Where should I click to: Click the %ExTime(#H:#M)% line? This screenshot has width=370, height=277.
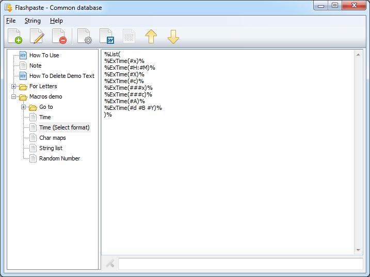[x=130, y=68]
